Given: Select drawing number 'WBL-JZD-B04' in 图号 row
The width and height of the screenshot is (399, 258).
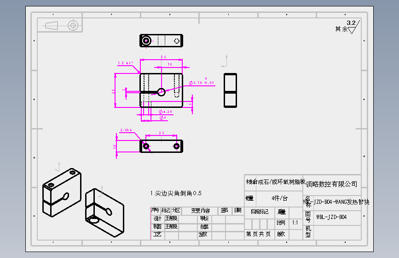Looking at the screenshot, I should click(331, 217).
